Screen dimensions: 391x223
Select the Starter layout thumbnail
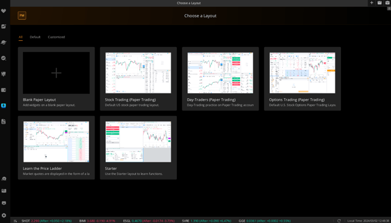pos(139,141)
